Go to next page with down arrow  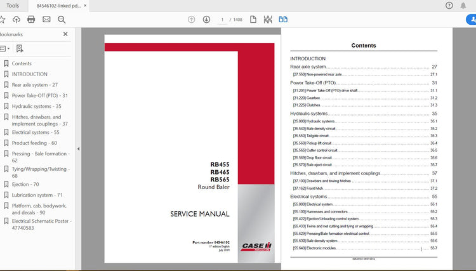click(206, 20)
